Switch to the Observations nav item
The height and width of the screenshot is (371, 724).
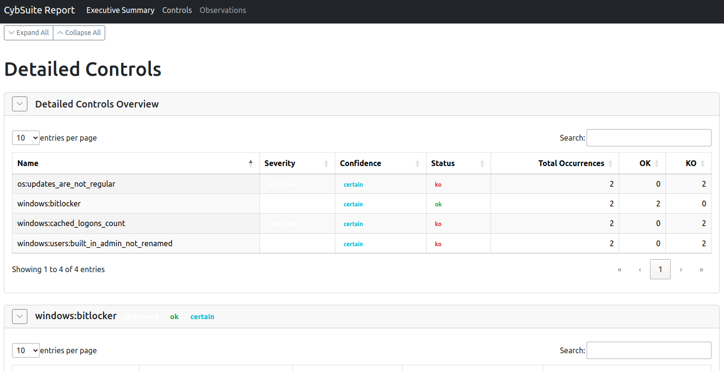click(x=222, y=10)
